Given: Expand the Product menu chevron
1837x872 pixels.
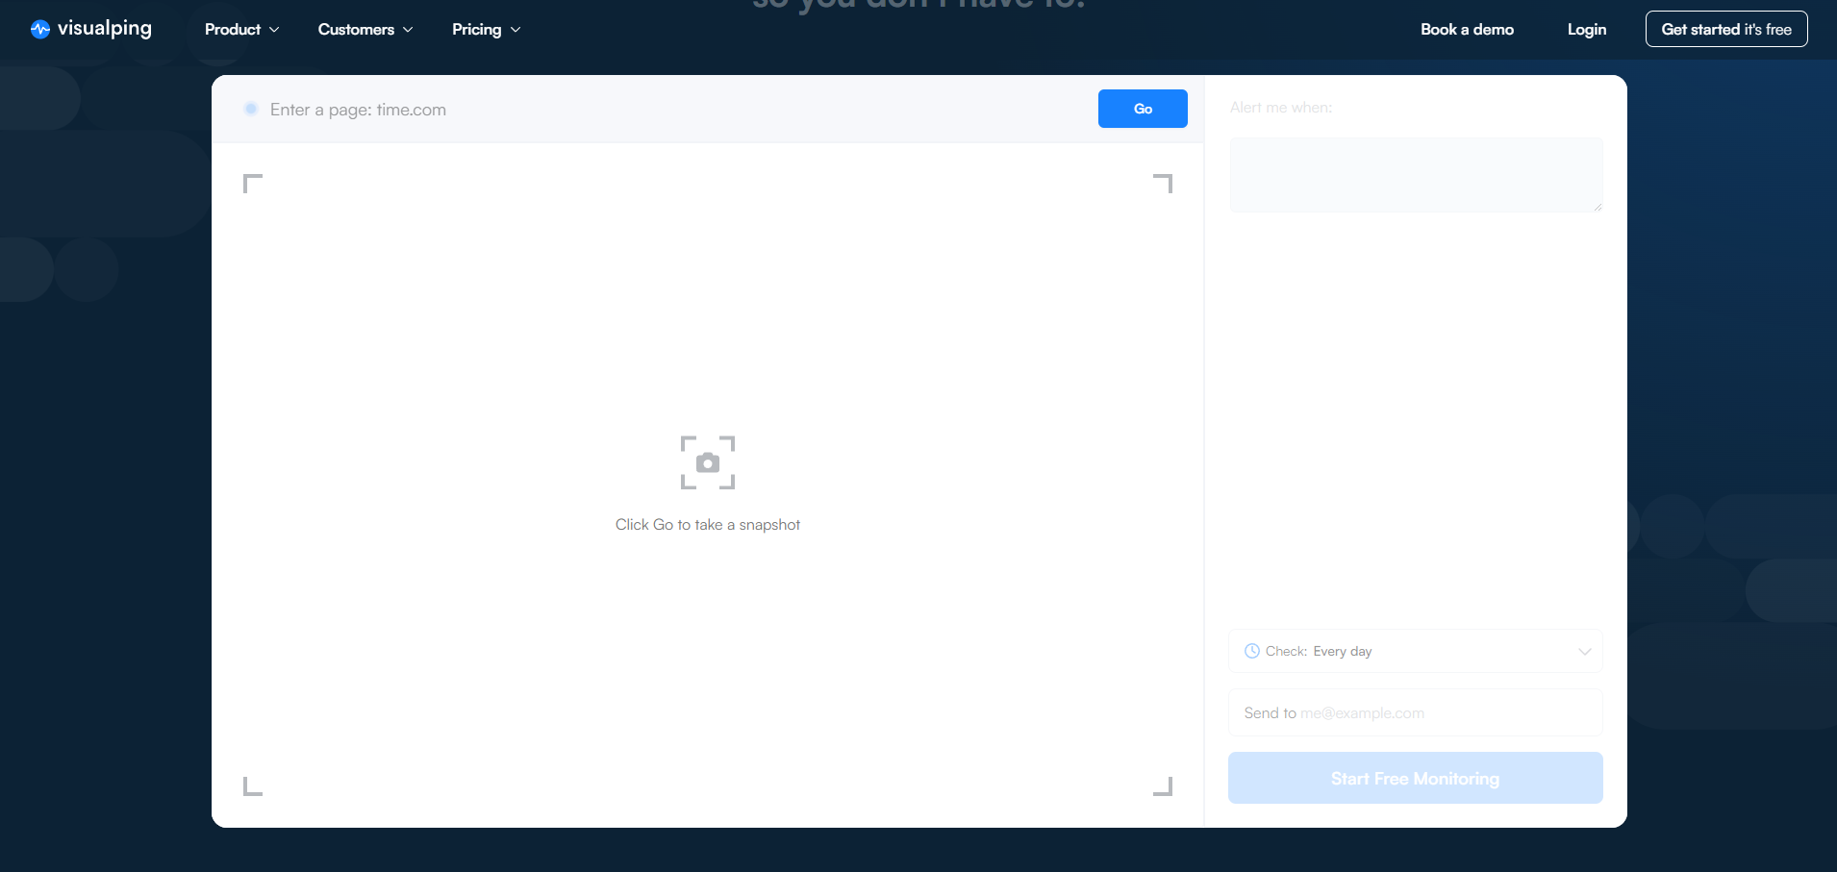Looking at the screenshot, I should [x=274, y=30].
